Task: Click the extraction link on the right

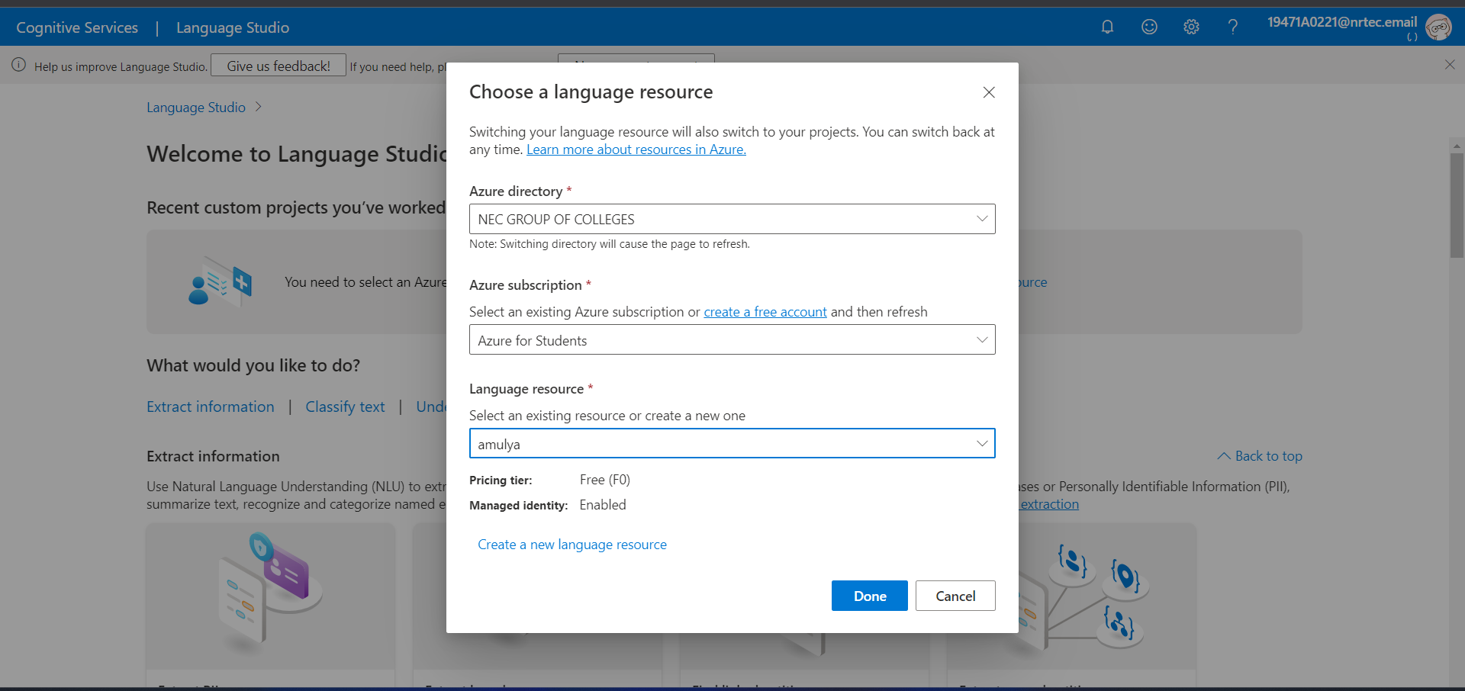Action: [x=1050, y=504]
